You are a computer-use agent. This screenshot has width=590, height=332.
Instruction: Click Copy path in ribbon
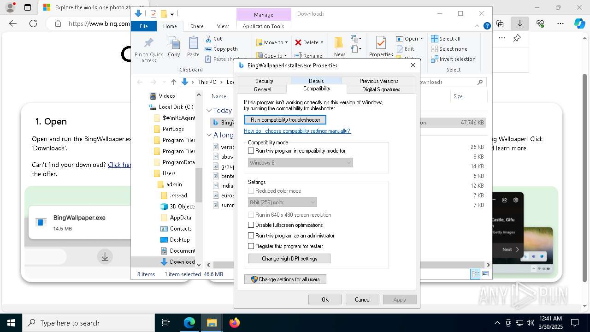220,49
